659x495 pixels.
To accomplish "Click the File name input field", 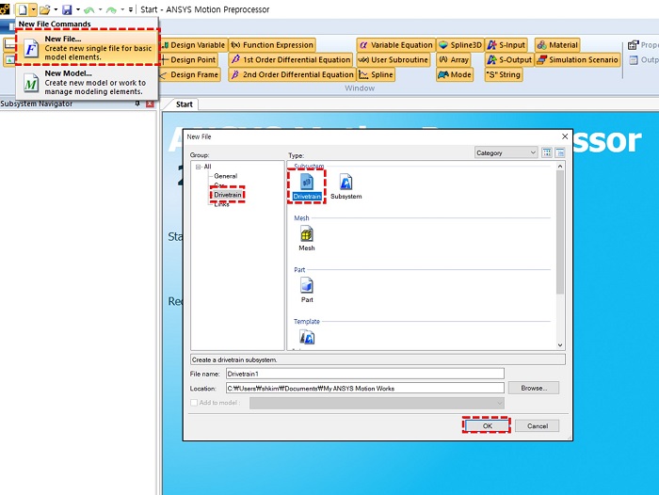I will (365, 374).
